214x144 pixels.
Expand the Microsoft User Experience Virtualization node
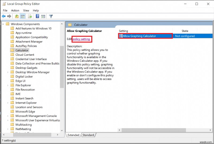[8, 120]
